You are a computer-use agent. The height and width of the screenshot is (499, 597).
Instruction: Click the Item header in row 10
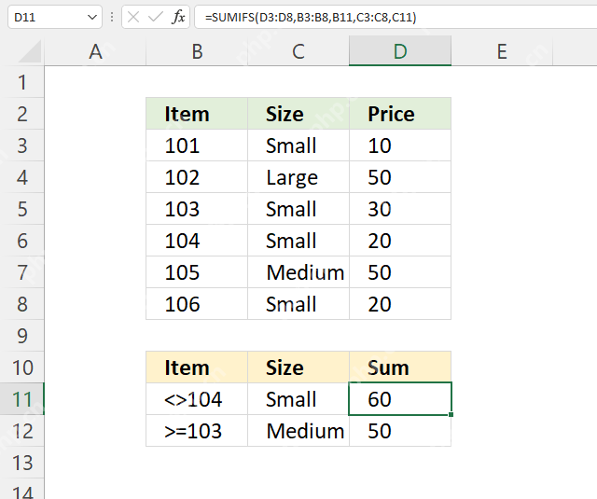[197, 367]
